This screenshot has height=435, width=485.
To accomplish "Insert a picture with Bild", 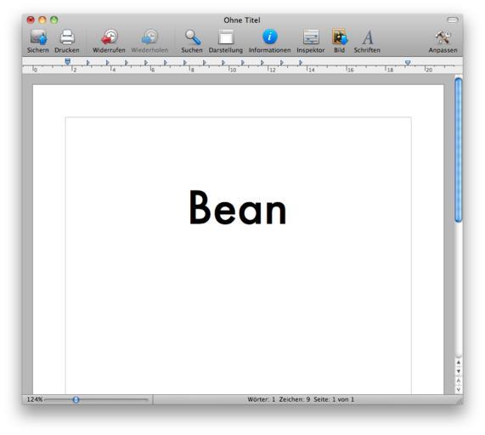I will (339, 37).
